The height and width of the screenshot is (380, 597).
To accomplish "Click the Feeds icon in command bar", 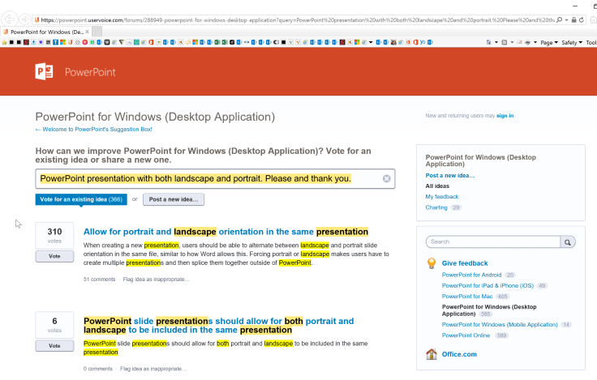I will (x=504, y=42).
